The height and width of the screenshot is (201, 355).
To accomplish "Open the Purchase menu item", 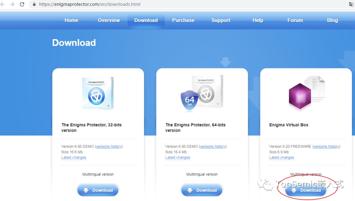I will click(x=183, y=20).
